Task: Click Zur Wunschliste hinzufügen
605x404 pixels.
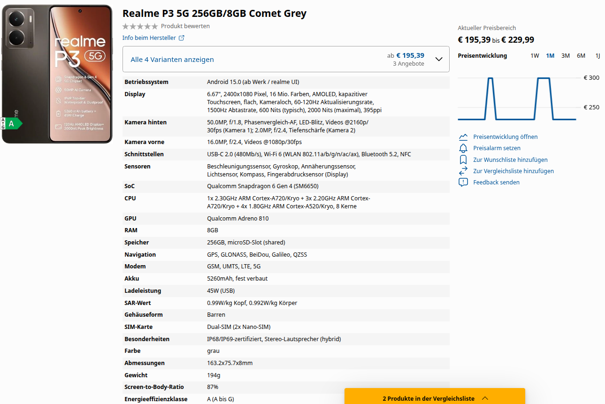Action: coord(511,160)
